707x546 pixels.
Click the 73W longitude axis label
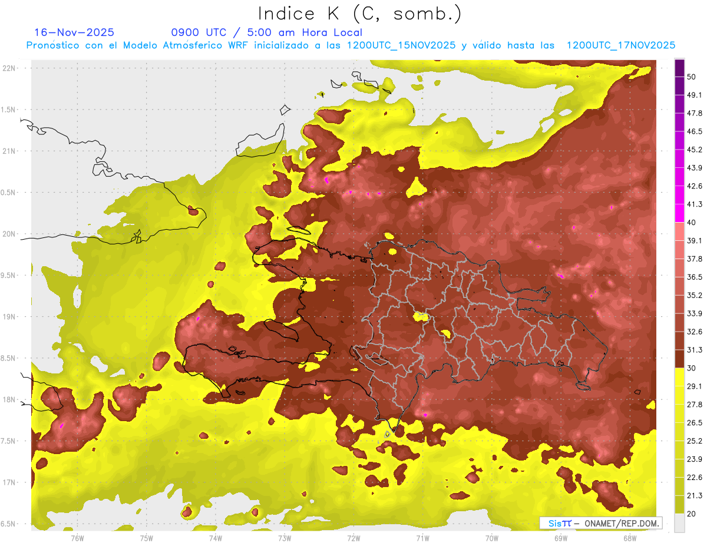coord(285,538)
